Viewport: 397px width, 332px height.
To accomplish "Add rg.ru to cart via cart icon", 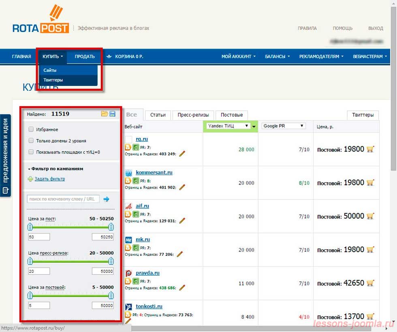I will 370,149.
